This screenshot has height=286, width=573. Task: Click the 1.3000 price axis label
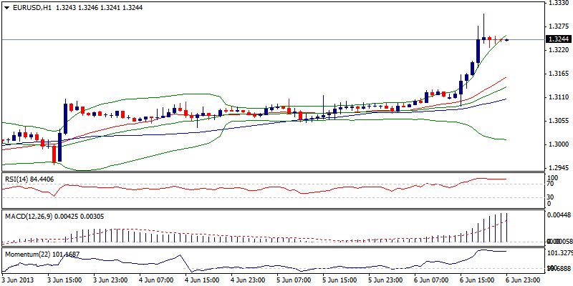[557, 144]
